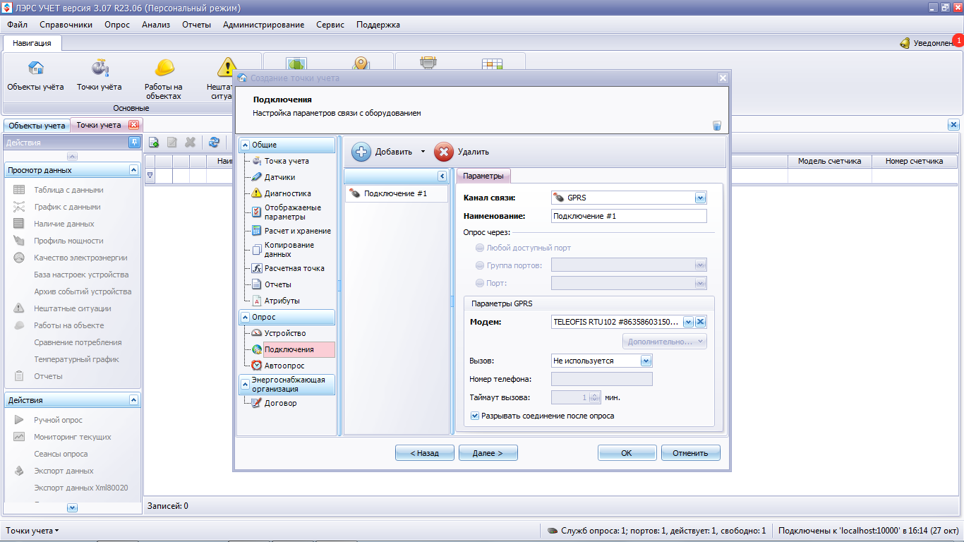This screenshot has height=542, width=964.
Task: Open Вызов dropdown
Action: click(646, 361)
